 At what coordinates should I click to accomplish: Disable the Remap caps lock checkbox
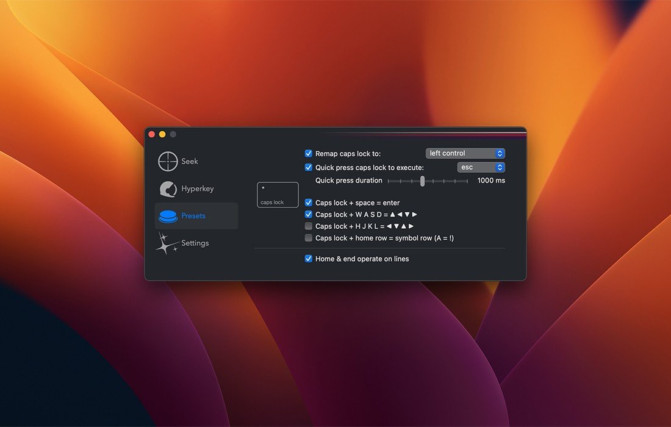[x=309, y=154]
